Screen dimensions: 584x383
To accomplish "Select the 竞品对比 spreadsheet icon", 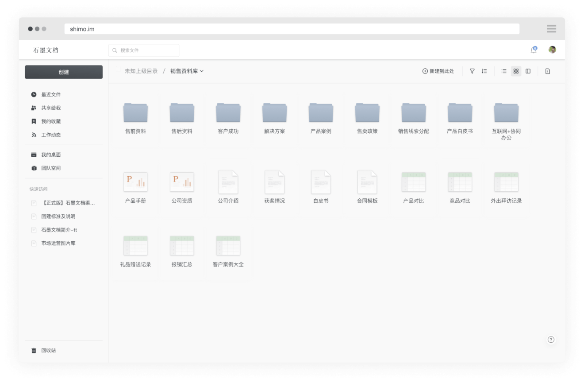I will click(460, 182).
